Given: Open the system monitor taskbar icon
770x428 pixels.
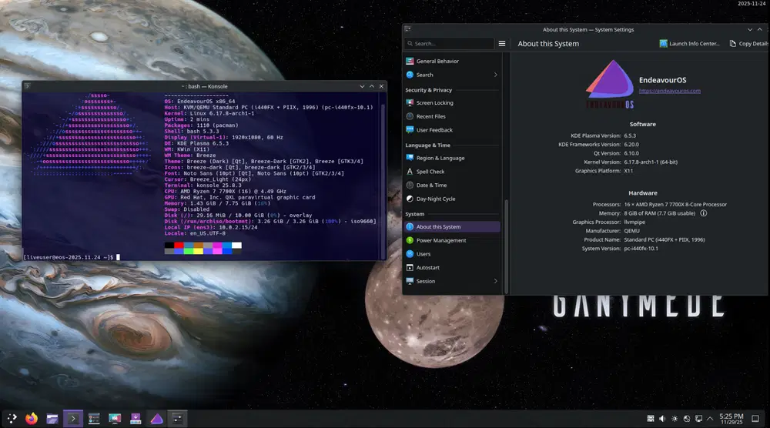Looking at the screenshot, I should pyautogui.click(x=94, y=419).
